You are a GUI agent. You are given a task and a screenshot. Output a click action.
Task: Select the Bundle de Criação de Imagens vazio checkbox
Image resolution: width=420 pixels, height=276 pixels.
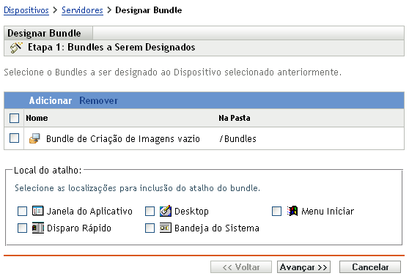coord(14,138)
